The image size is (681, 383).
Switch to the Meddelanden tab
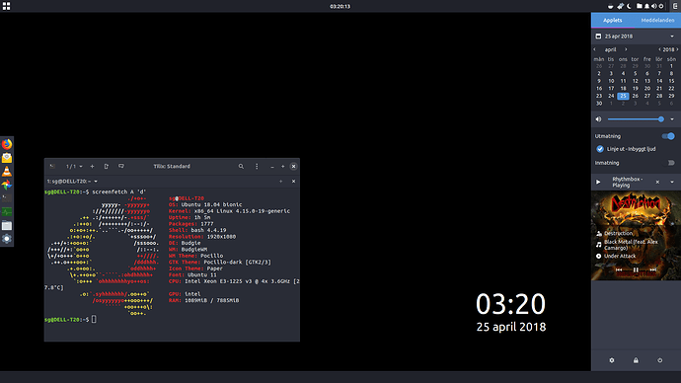coord(657,21)
